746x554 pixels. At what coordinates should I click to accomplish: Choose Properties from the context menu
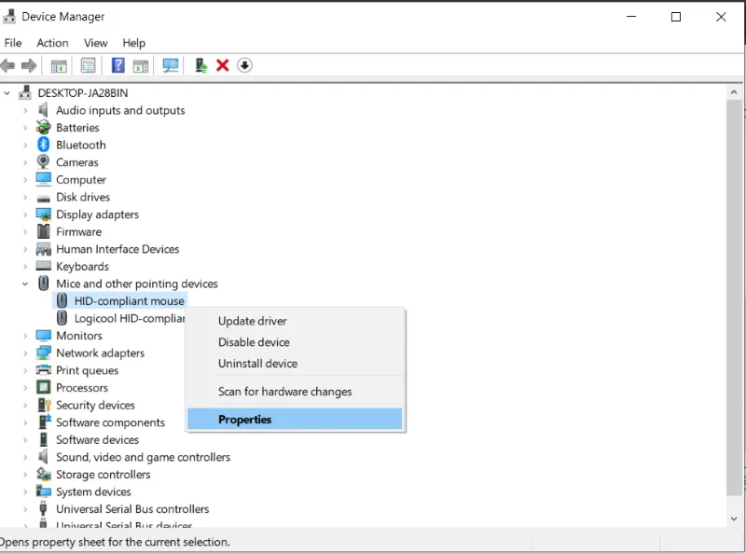[245, 418]
